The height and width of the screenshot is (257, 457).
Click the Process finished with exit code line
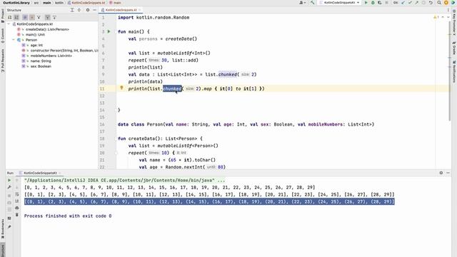tap(68, 216)
